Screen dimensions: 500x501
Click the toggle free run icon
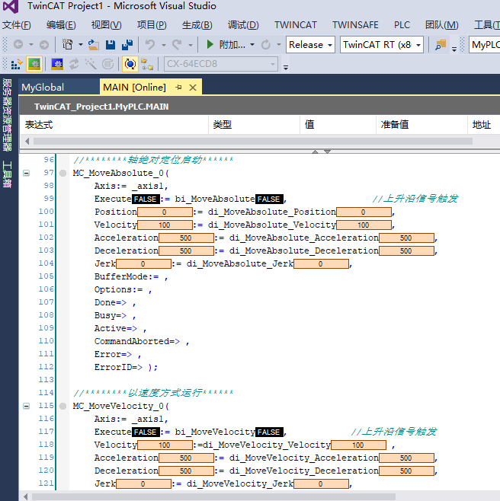point(107,64)
